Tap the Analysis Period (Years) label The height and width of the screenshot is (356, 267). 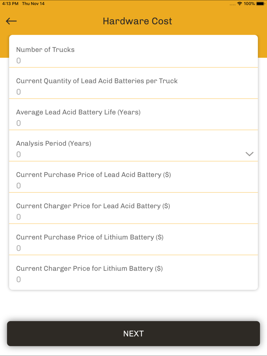[x=54, y=143]
